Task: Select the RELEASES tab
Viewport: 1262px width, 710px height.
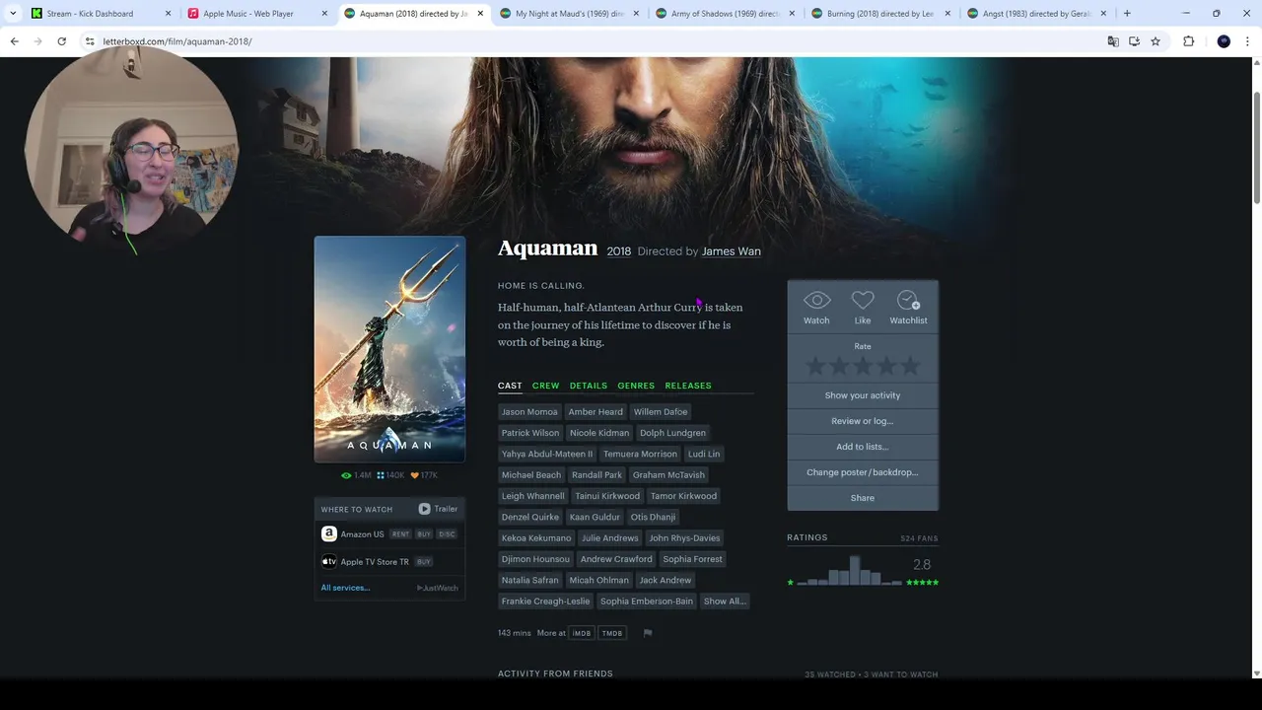Action: (688, 386)
